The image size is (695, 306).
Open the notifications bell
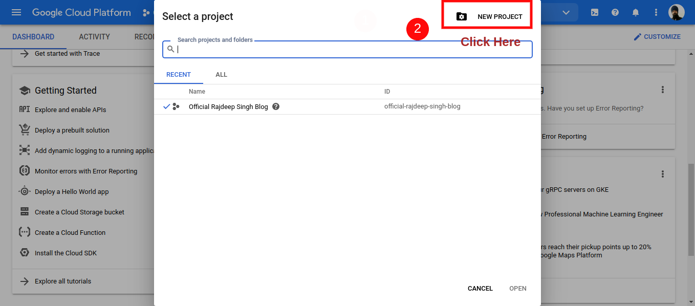pos(635,12)
